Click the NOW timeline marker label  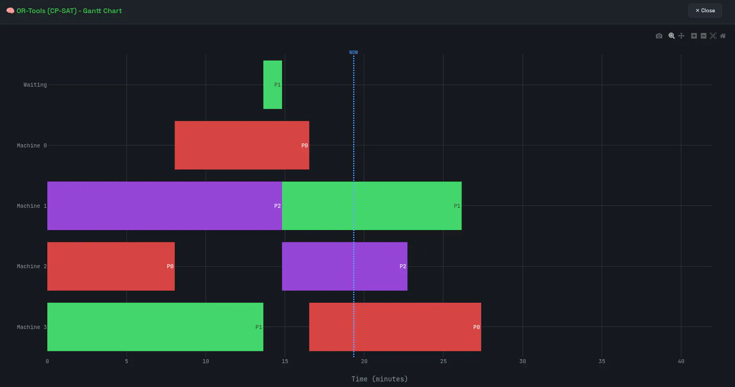click(x=354, y=52)
